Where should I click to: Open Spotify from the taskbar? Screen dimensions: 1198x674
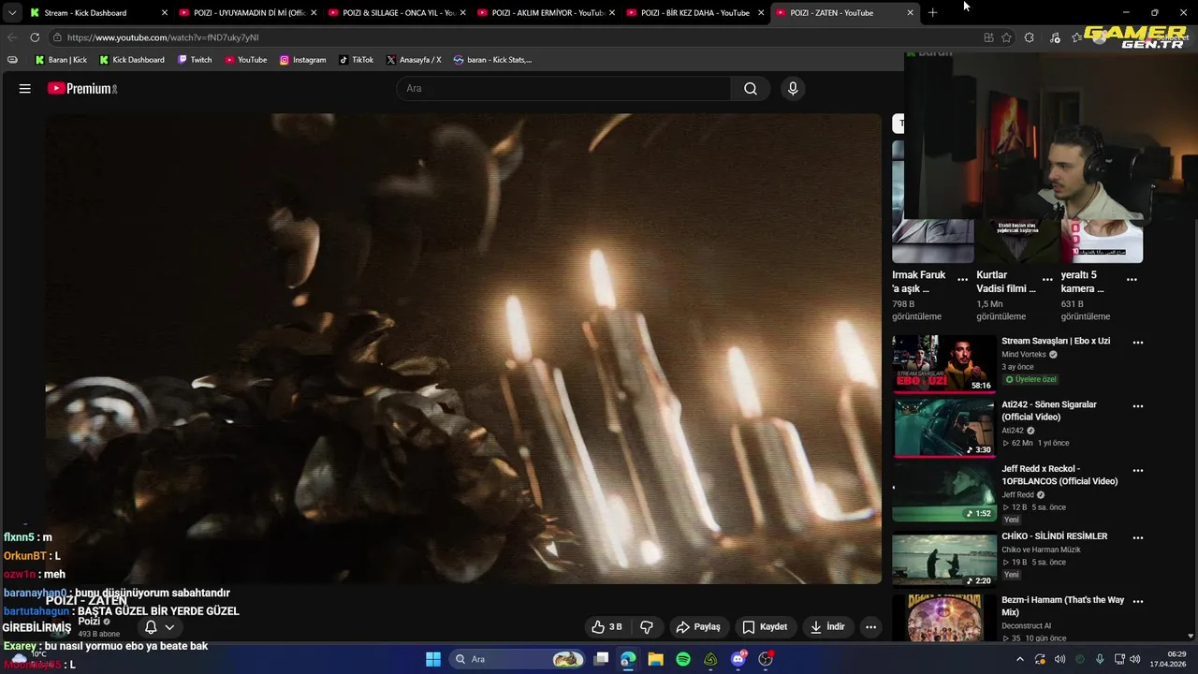683,659
